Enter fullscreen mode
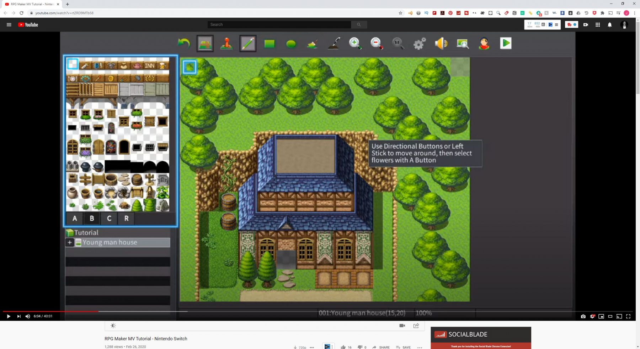Screen dimensions: 640x349 (628, 316)
